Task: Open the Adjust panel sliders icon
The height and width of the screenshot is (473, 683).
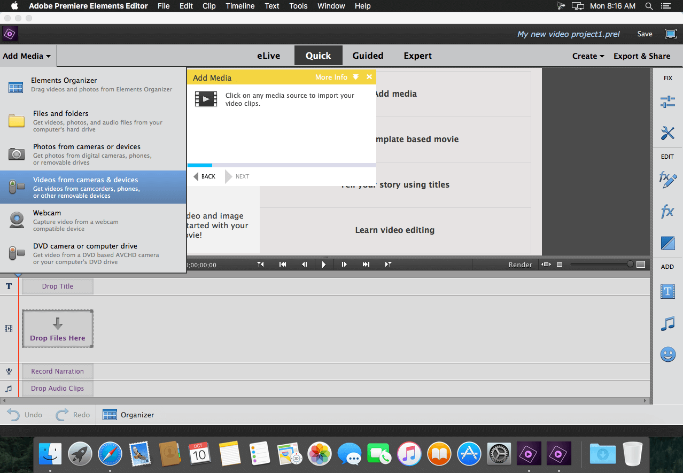Action: coord(668,102)
